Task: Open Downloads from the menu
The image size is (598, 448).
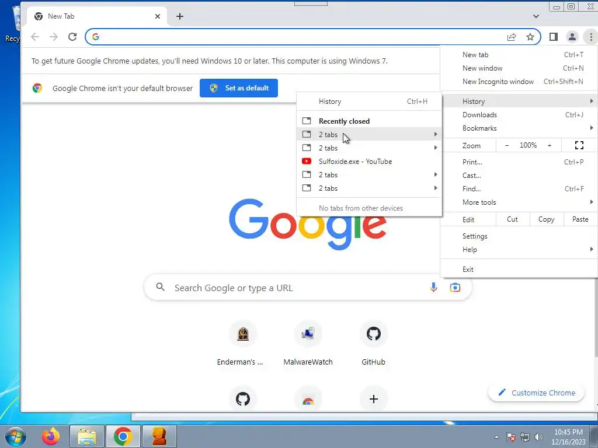Action: coord(519,115)
